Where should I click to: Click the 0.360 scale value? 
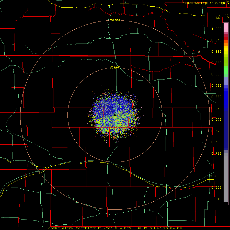[216, 165]
